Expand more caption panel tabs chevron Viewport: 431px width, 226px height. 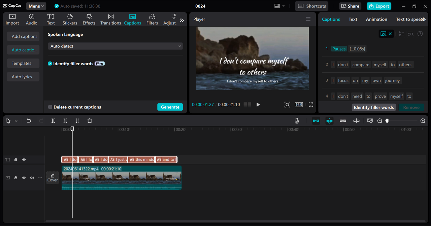coord(423,19)
